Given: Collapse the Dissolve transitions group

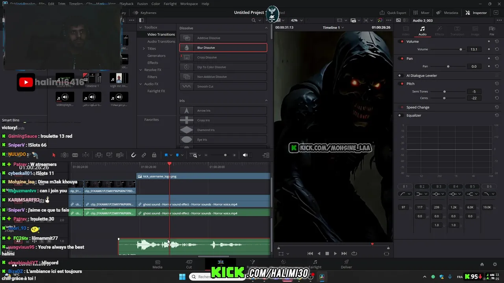Looking at the screenshot, I should coord(266,28).
